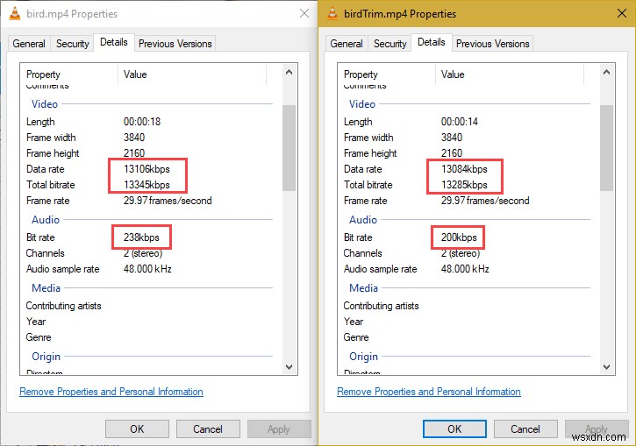
Task: Select audio Bit rate 200kbps in birdTrim.mp4
Action: 459,237
